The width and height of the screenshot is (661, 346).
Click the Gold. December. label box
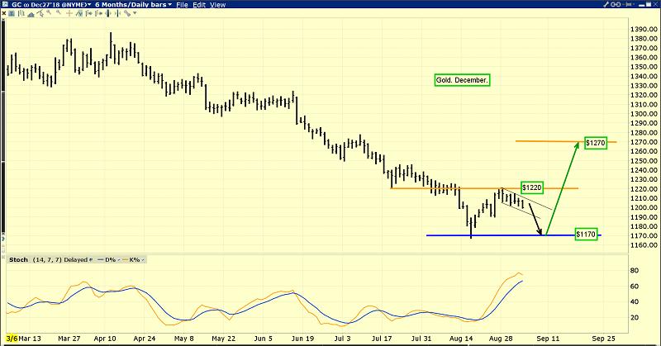tap(462, 80)
